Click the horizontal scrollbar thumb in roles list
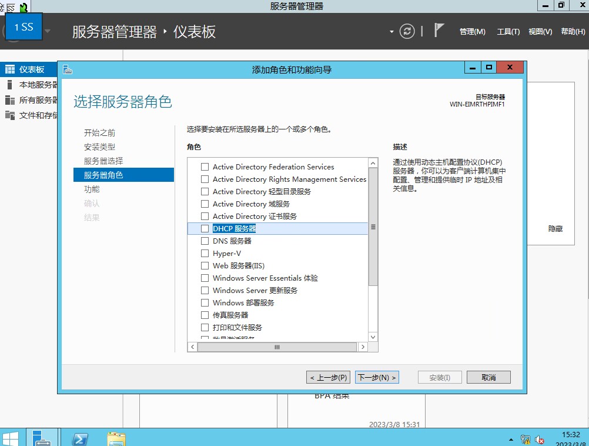Screen dimensions: 589x446 (277, 347)
